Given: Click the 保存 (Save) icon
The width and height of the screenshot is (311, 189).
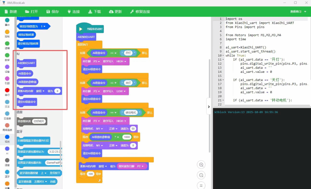Looking at the screenshot, I should click(52, 12).
